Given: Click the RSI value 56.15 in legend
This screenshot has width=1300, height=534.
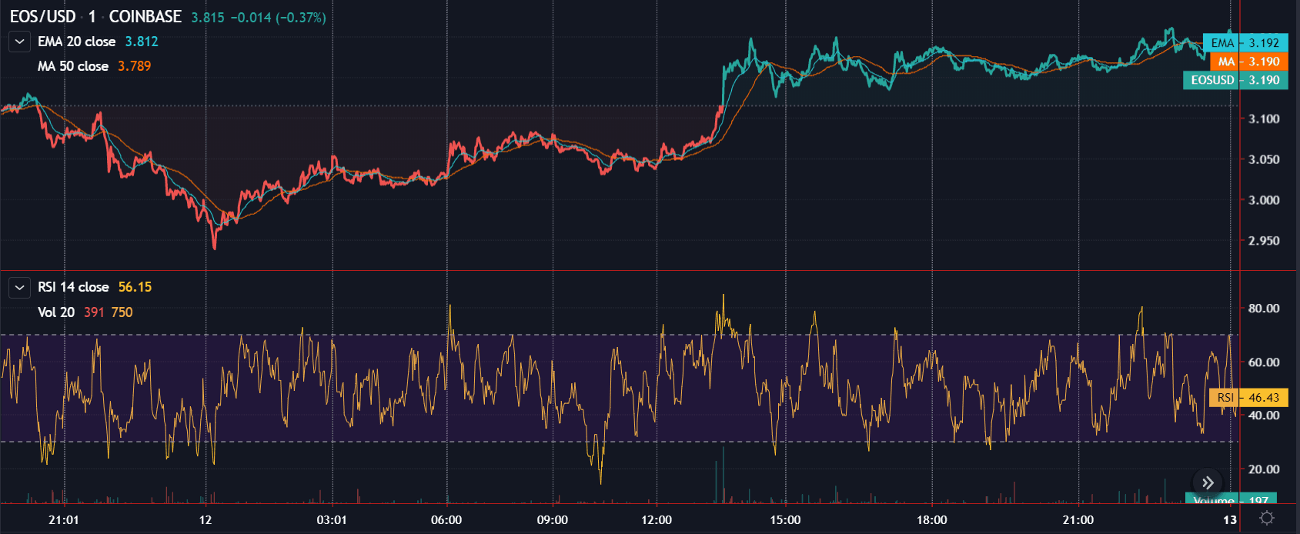Looking at the screenshot, I should coord(135,287).
